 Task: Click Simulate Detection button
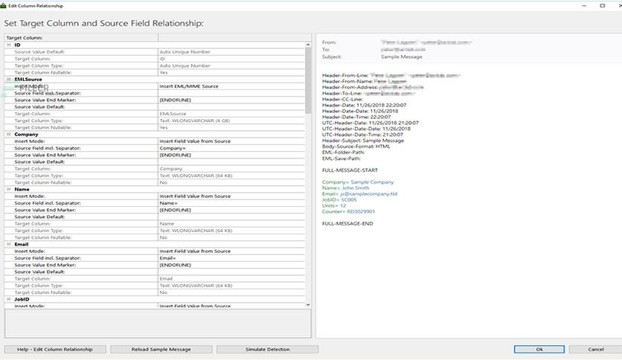coord(267,350)
